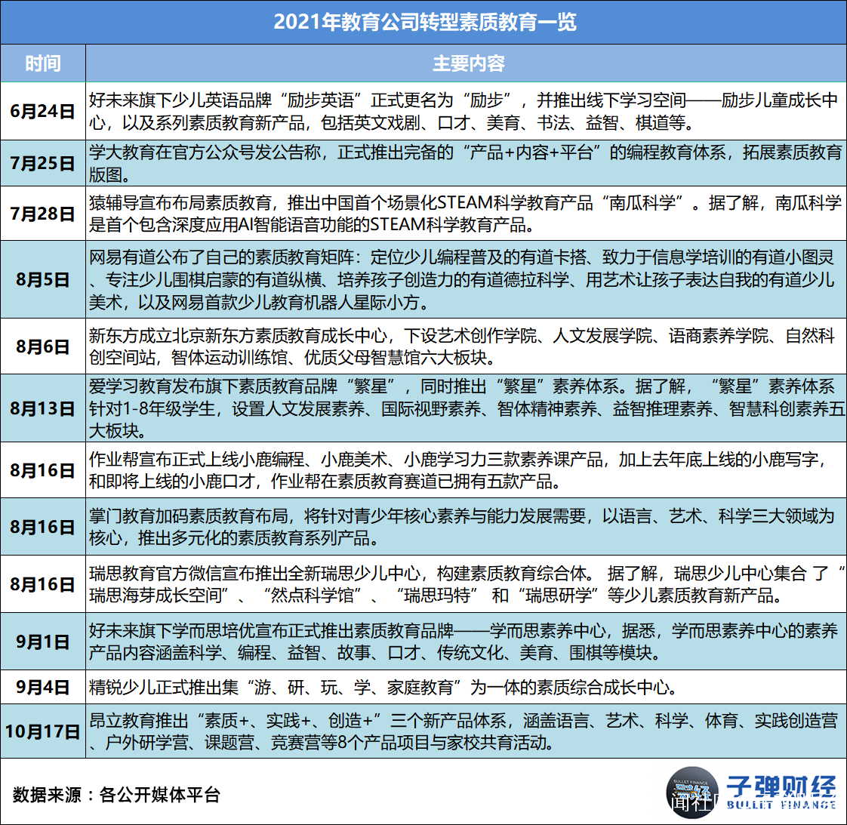Click the 10月17日 date cell
The height and width of the screenshot is (825, 847).
pyautogui.click(x=43, y=731)
